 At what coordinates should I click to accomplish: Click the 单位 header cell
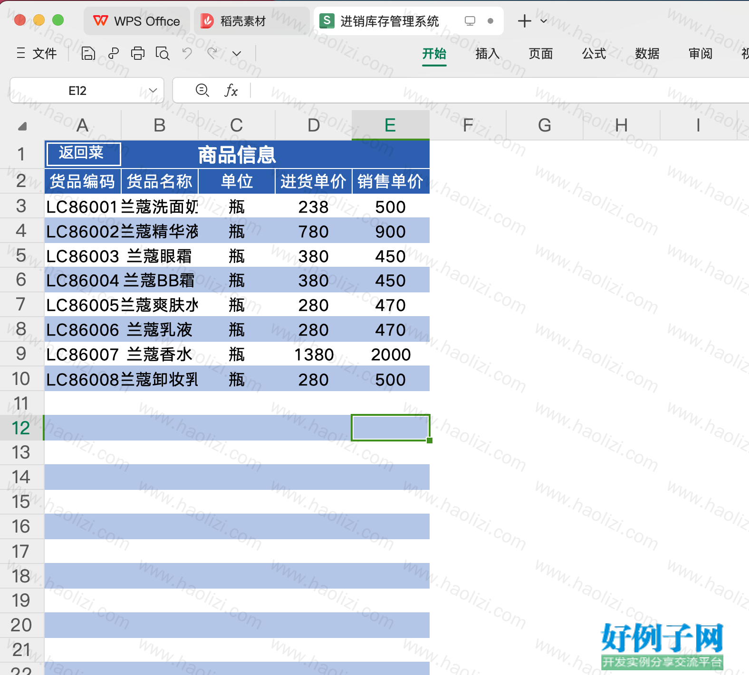[x=237, y=181]
